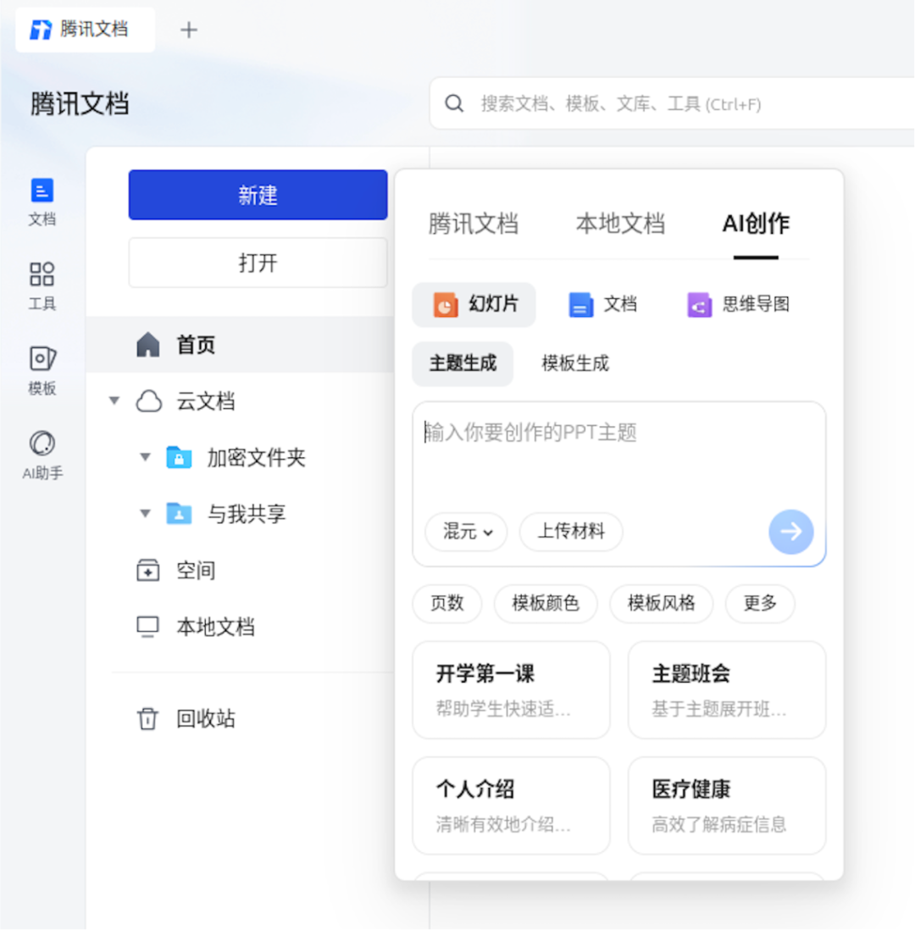Click the 空间 space icon
This screenshot has width=915, height=930.
pos(147,571)
